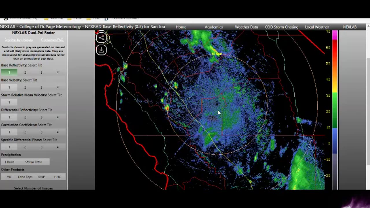Select Specific Differential Phase tilt 4
The image size is (370, 208).
[x=58, y=147]
